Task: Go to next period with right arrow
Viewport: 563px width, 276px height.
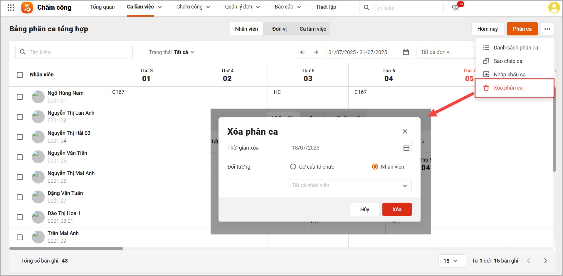Action: pyautogui.click(x=315, y=52)
